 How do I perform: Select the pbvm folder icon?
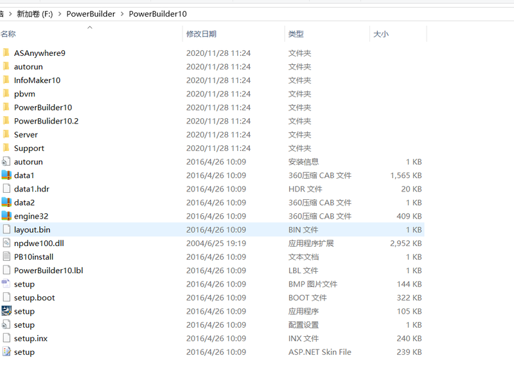point(6,94)
